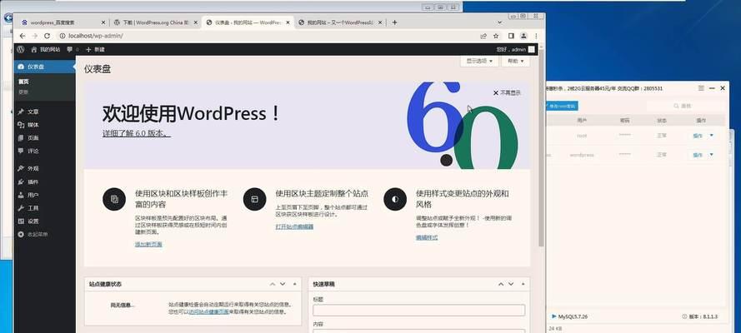Open the comments bubble in admin bar

pos(70,49)
